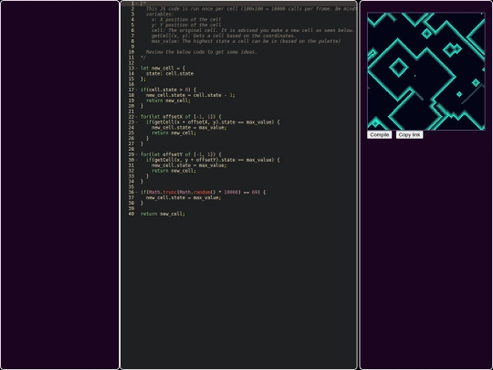Click 'new_cell.state = max_value;' on line 31
The width and height of the screenshot is (493, 370).
pos(189,165)
